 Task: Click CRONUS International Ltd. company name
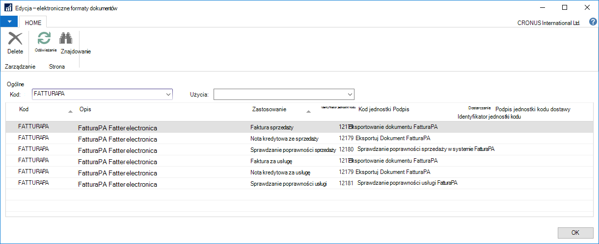tap(549, 23)
